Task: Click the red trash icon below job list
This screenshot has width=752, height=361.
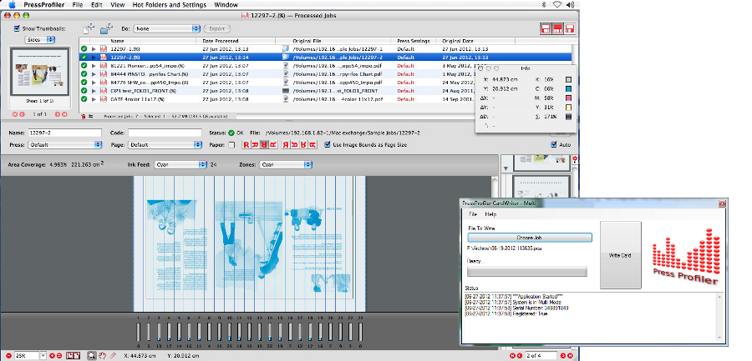Action: tap(84, 117)
